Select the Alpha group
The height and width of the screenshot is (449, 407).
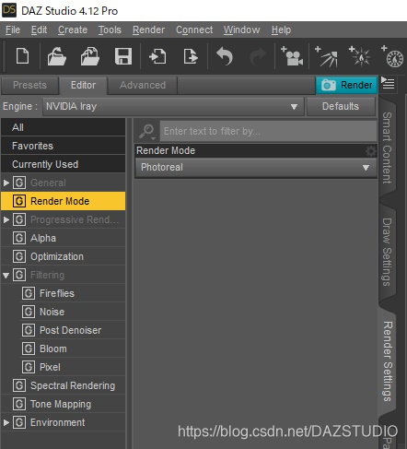(64, 238)
